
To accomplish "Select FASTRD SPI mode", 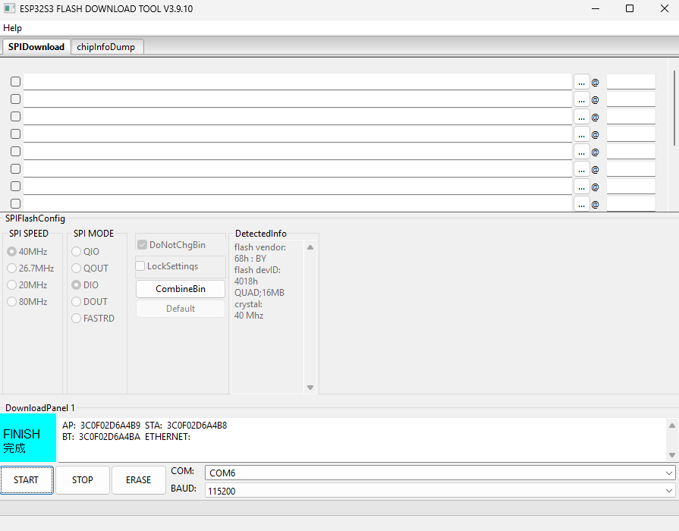I will tap(93, 319).
